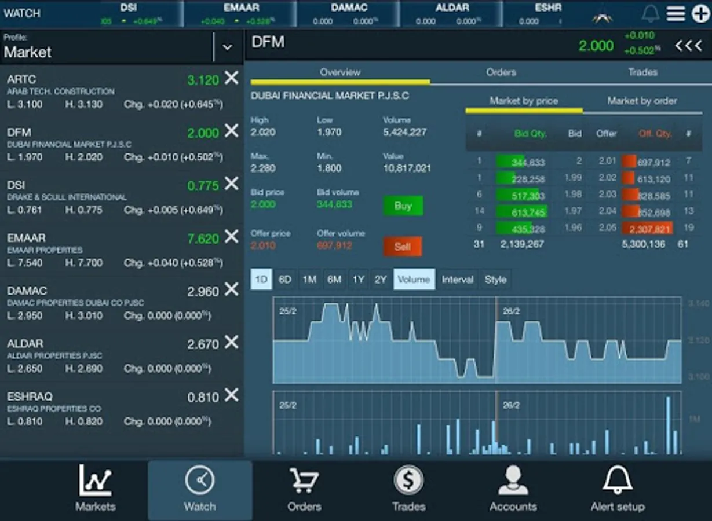Tap the market logo icon in top bar

[603, 18]
